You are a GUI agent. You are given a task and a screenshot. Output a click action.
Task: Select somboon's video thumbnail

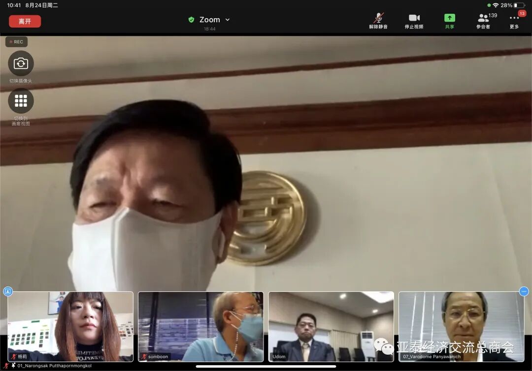point(201,327)
